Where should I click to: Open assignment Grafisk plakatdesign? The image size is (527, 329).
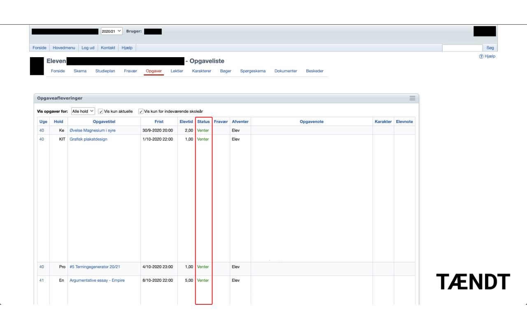point(89,139)
